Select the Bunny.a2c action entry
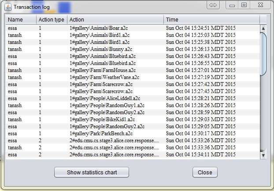274x191 pixels. (101, 49)
